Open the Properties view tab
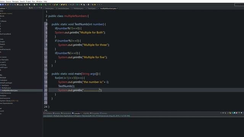The width and height of the screenshot is (244, 137). (95, 113)
